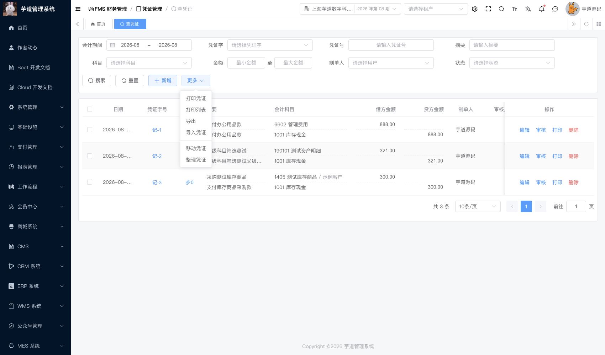Image resolution: width=605 pixels, height=355 pixels.
Task: Choose 整理凭证 from the 更多 menu
Action: [x=196, y=160]
